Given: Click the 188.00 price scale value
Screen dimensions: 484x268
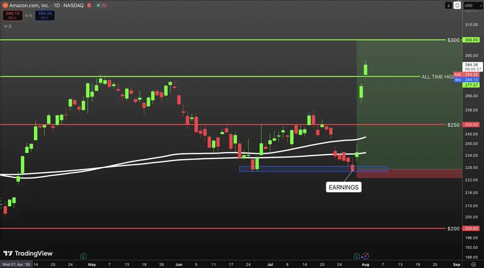Looking at the screenshot, I should click(471, 258).
